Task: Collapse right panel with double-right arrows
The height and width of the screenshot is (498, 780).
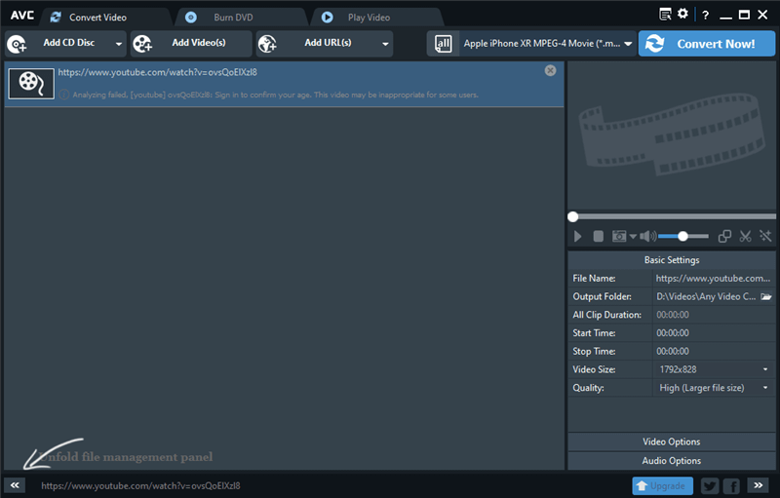Action: (759, 485)
